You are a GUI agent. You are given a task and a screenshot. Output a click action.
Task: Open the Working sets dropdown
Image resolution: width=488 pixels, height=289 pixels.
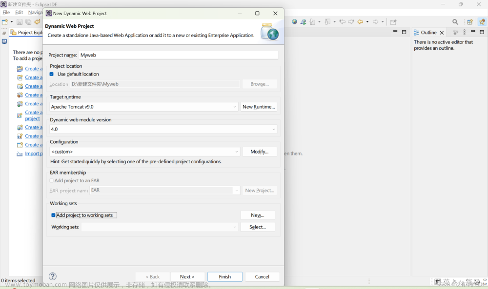pyautogui.click(x=160, y=227)
